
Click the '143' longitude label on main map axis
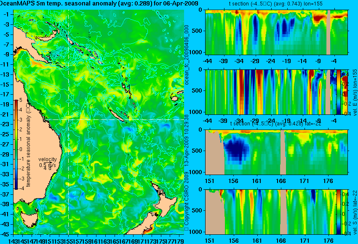point(12,241)
